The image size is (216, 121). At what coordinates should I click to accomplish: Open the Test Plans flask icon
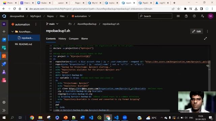[x=4, y=72]
